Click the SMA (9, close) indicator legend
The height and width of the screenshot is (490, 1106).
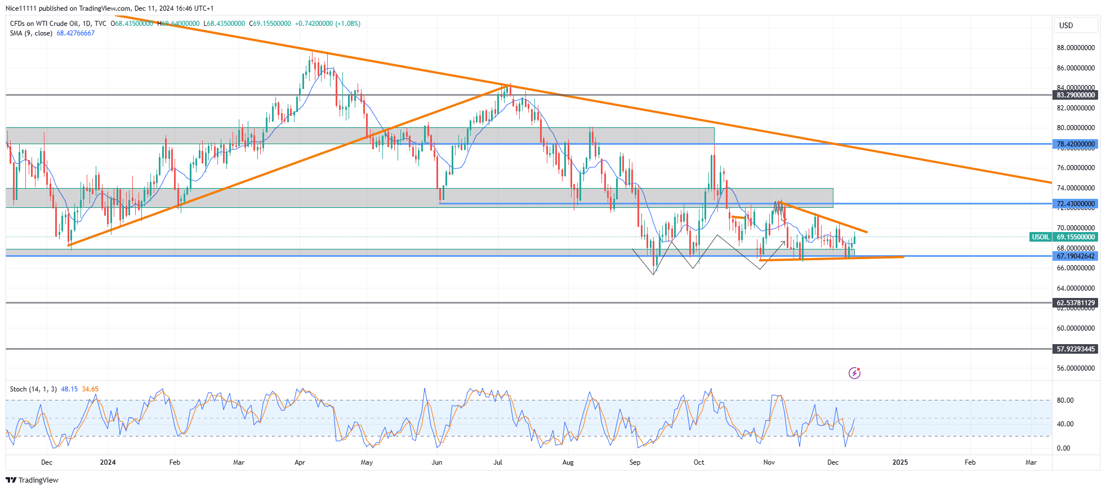click(31, 33)
